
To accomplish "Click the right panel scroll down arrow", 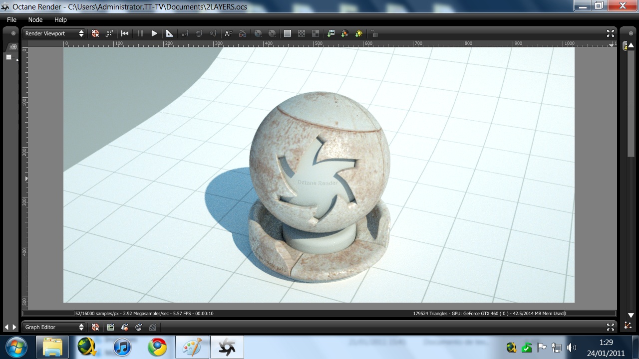I will point(631,315).
